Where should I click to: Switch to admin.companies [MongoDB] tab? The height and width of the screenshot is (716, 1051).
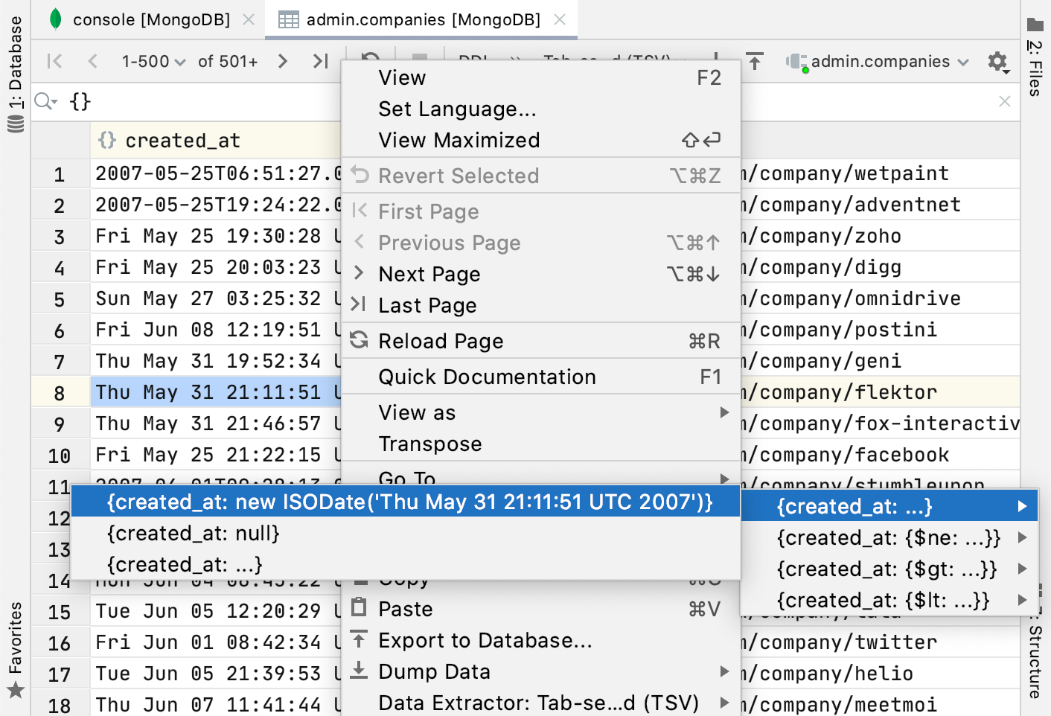coord(423,19)
